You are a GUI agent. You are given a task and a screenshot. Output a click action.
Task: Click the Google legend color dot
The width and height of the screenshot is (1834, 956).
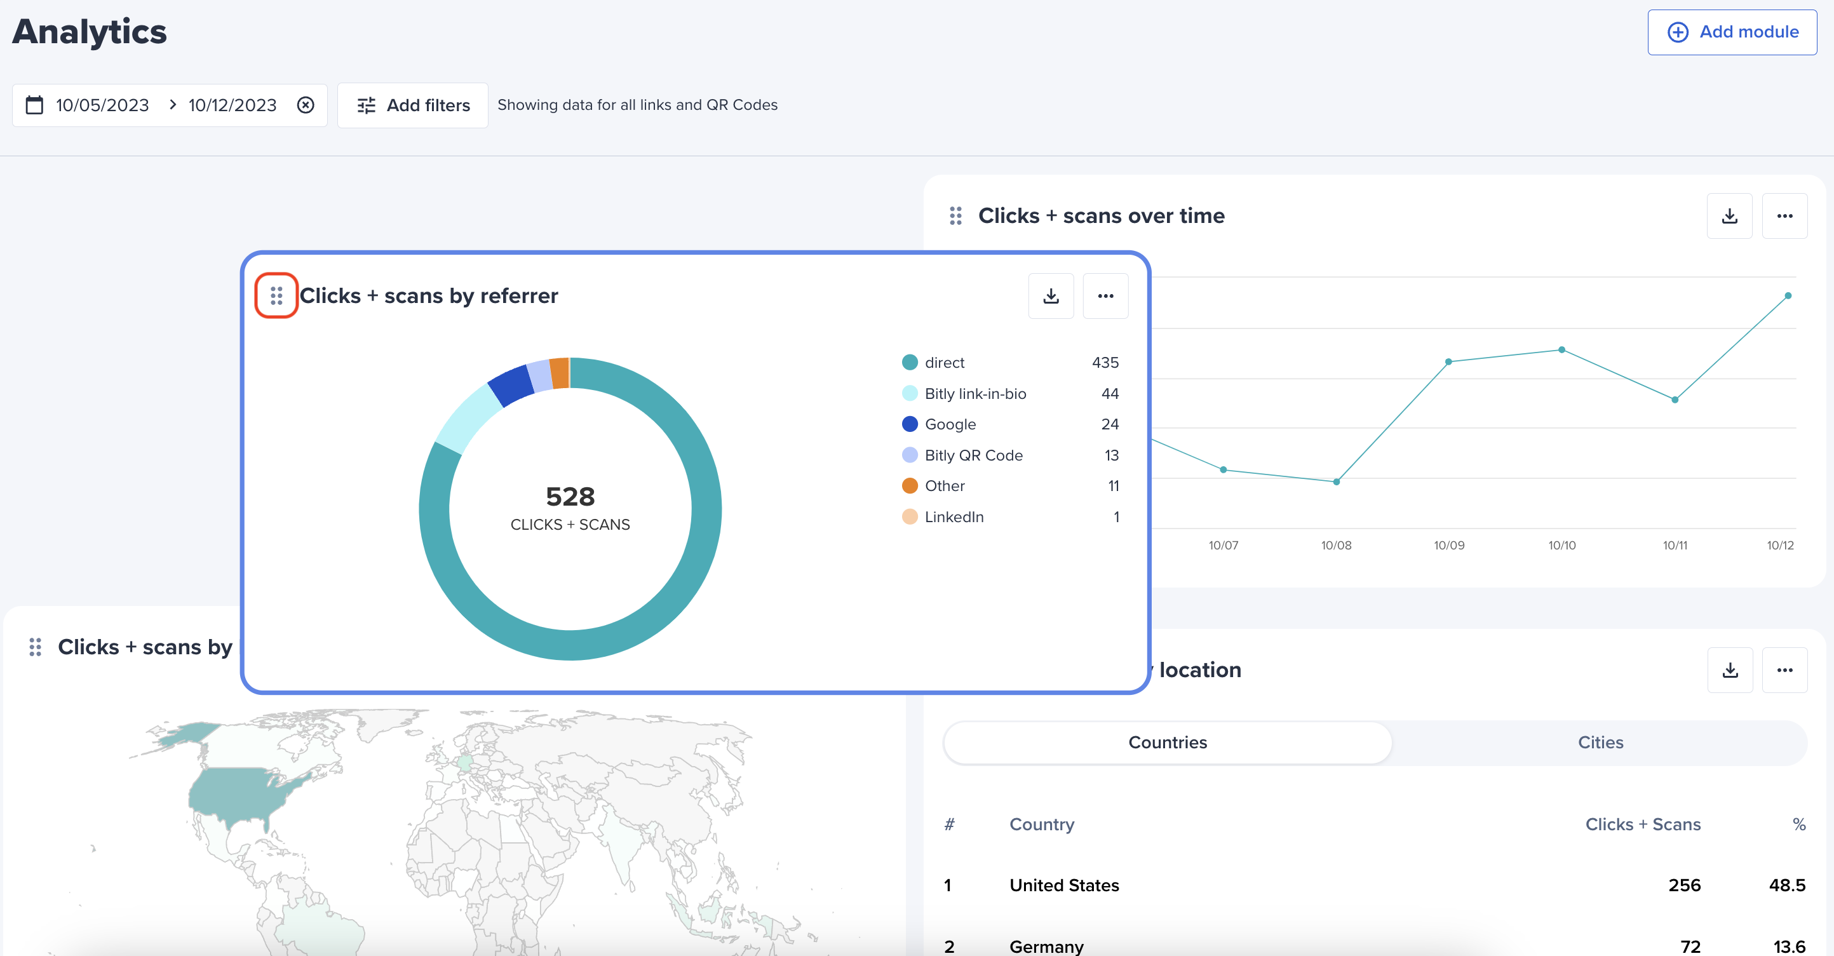pos(909,424)
